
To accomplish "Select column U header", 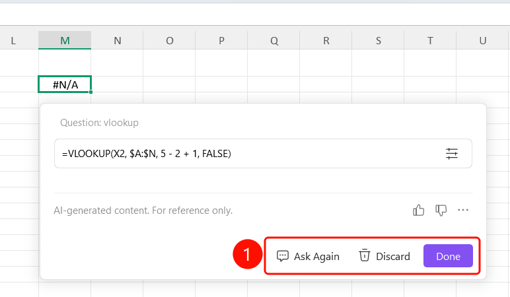I will point(483,41).
